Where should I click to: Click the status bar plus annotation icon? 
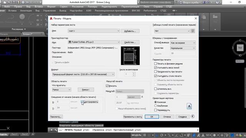tap(222, 135)
